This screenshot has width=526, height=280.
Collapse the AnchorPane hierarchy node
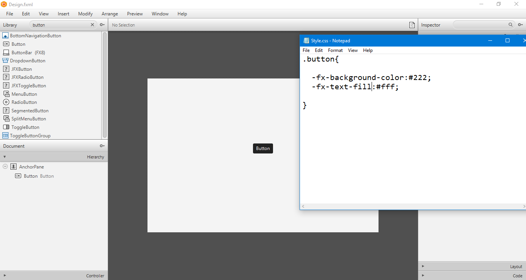pyautogui.click(x=5, y=166)
